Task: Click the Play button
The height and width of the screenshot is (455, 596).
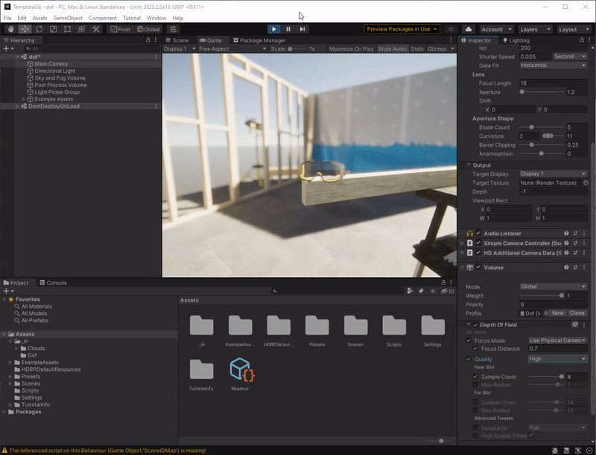Action: 274,29
